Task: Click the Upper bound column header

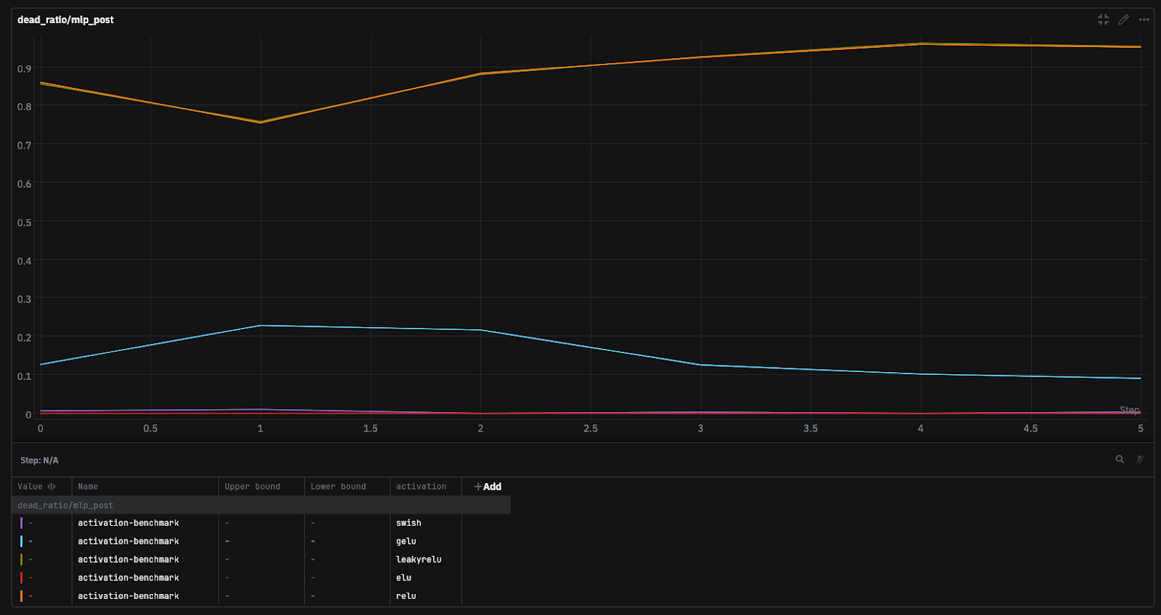Action: coord(252,487)
